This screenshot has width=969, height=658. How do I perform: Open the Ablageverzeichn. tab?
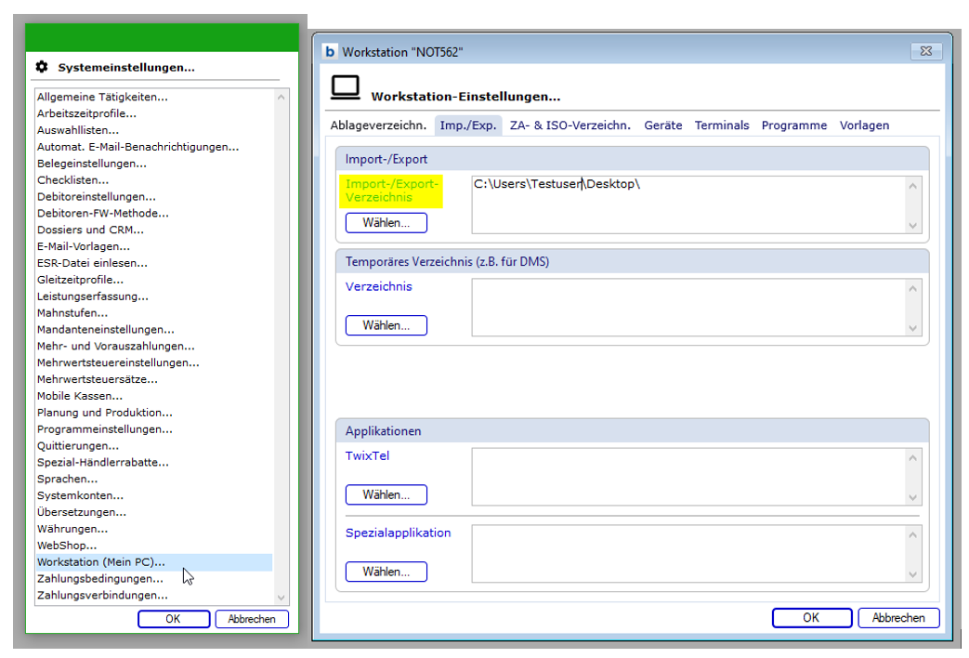click(378, 125)
